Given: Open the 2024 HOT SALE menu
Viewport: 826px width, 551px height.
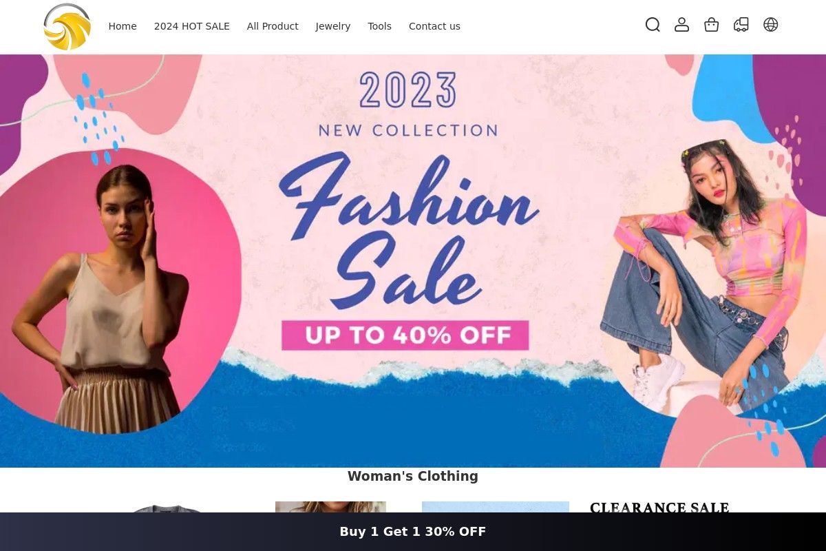Looking at the screenshot, I should click(192, 26).
